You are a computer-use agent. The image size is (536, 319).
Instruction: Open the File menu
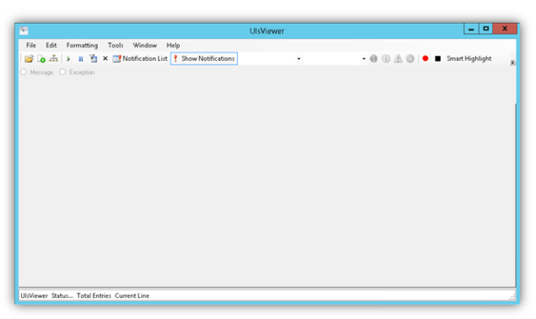click(30, 45)
